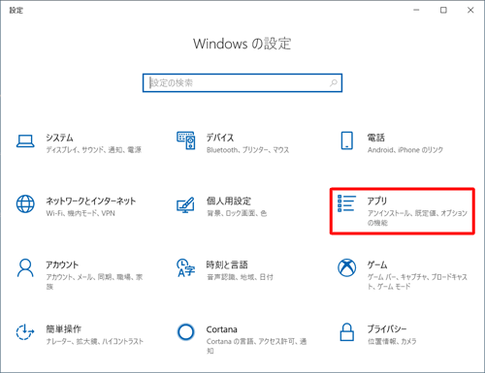Click description 背景、ロック画面、色

[x=237, y=213]
